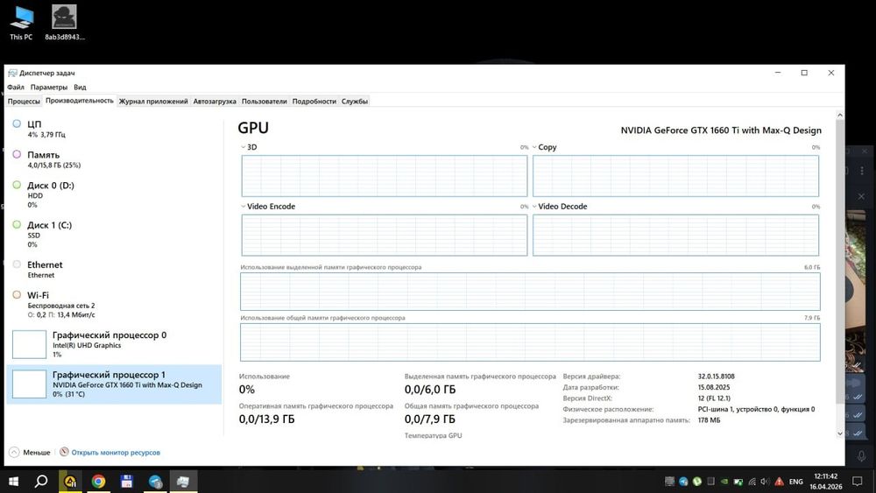
Task: Click the shared GPU memory usage graph
Action: pyautogui.click(x=530, y=342)
